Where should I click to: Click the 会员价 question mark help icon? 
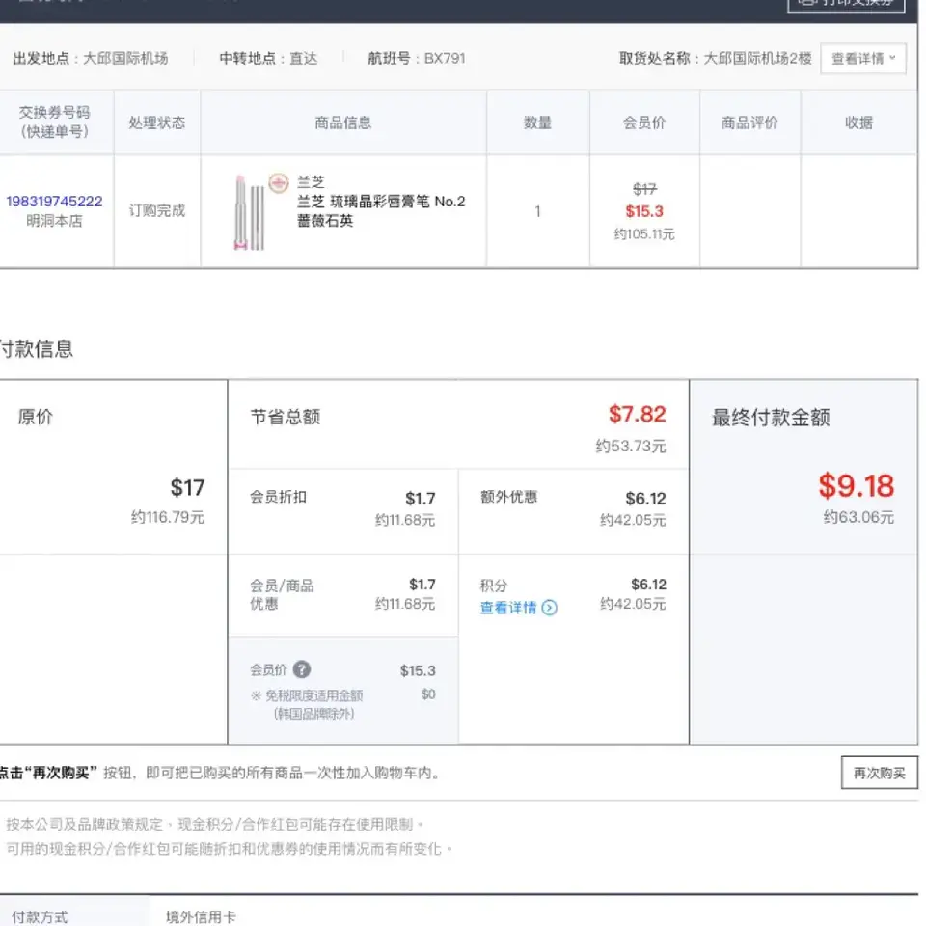(x=302, y=669)
